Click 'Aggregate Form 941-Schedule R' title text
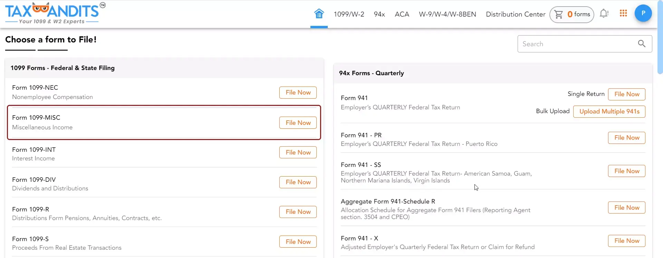Screen dimensions: 663x258 388,201
